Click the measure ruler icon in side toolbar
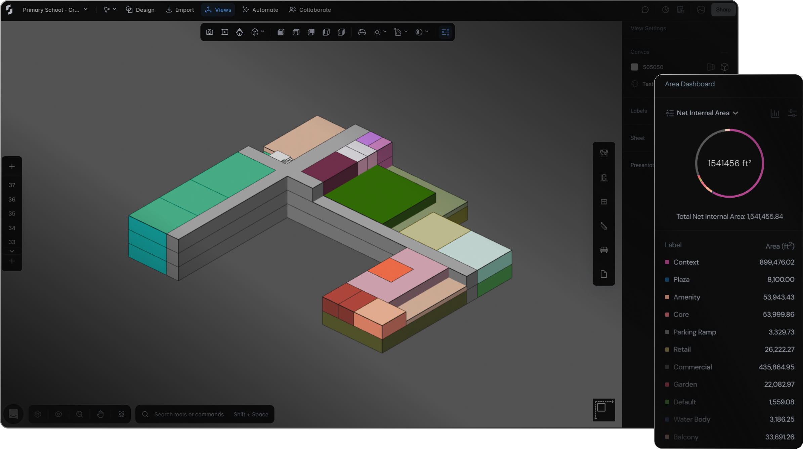803x449 pixels. 604,226
